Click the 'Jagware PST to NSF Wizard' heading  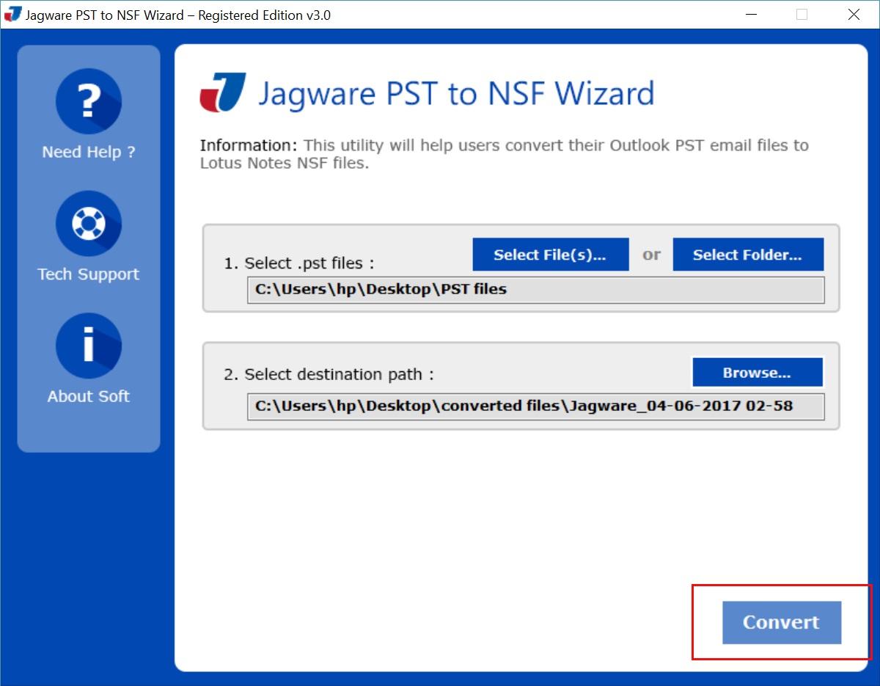coord(456,94)
